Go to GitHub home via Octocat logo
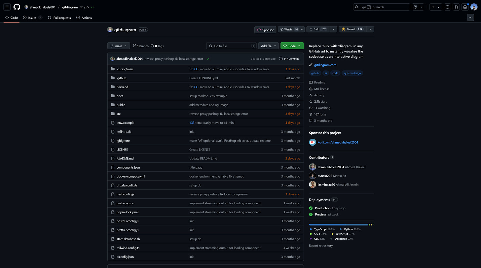The image size is (481, 268). point(17,7)
